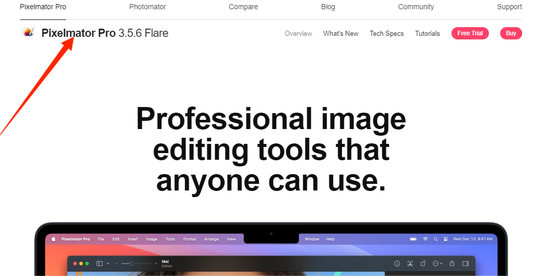Click the Wed Dec 13 9:41 AM clock
The image size is (535, 276).
473,239
